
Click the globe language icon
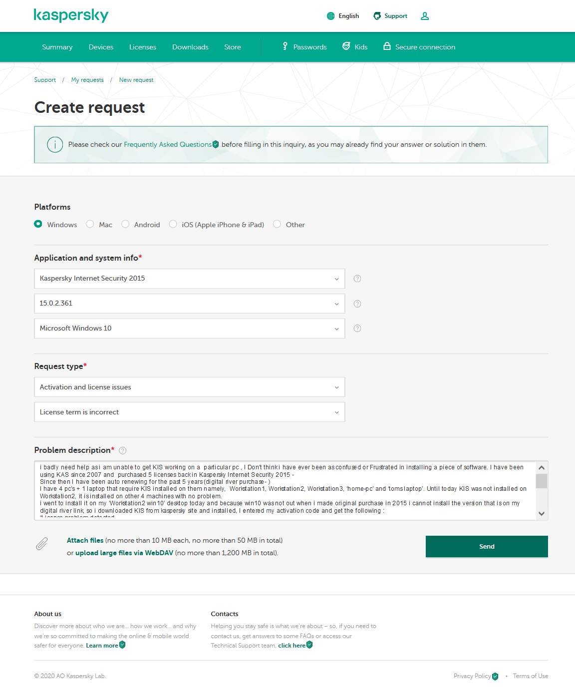[330, 16]
